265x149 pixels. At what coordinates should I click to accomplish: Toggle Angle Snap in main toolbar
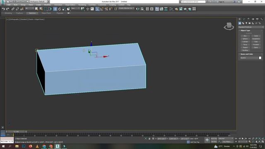102,9
